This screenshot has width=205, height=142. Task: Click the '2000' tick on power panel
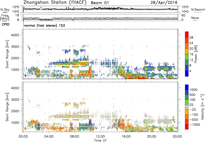[x=15, y=58]
